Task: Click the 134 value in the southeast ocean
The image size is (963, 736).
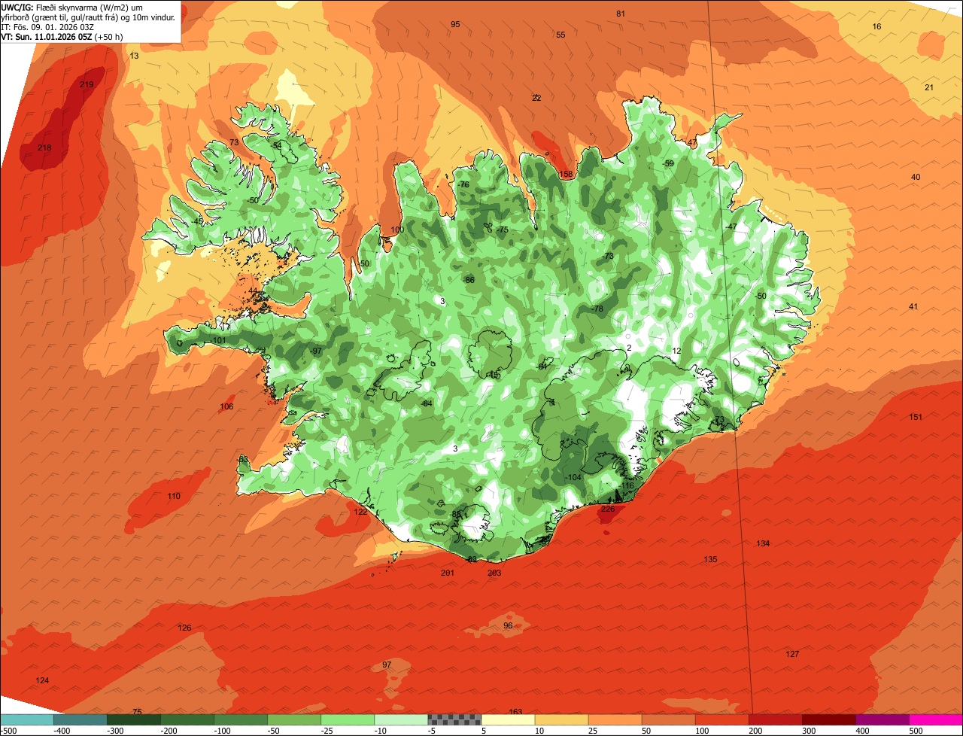Action: [x=763, y=543]
